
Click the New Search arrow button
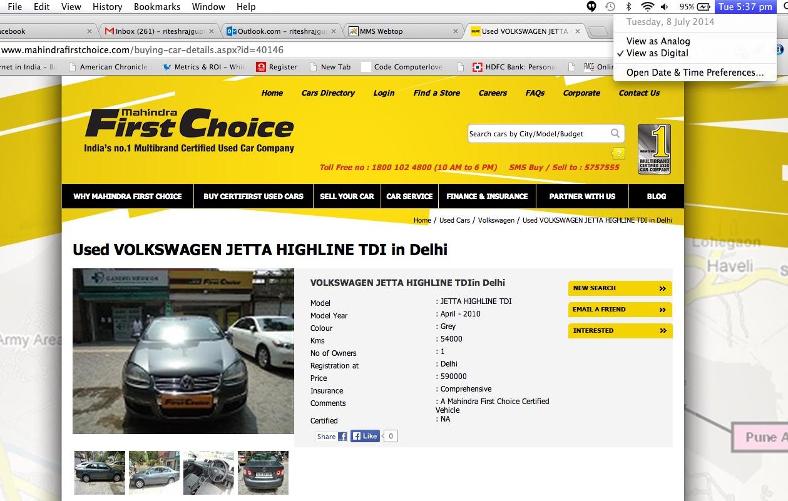tap(620, 288)
